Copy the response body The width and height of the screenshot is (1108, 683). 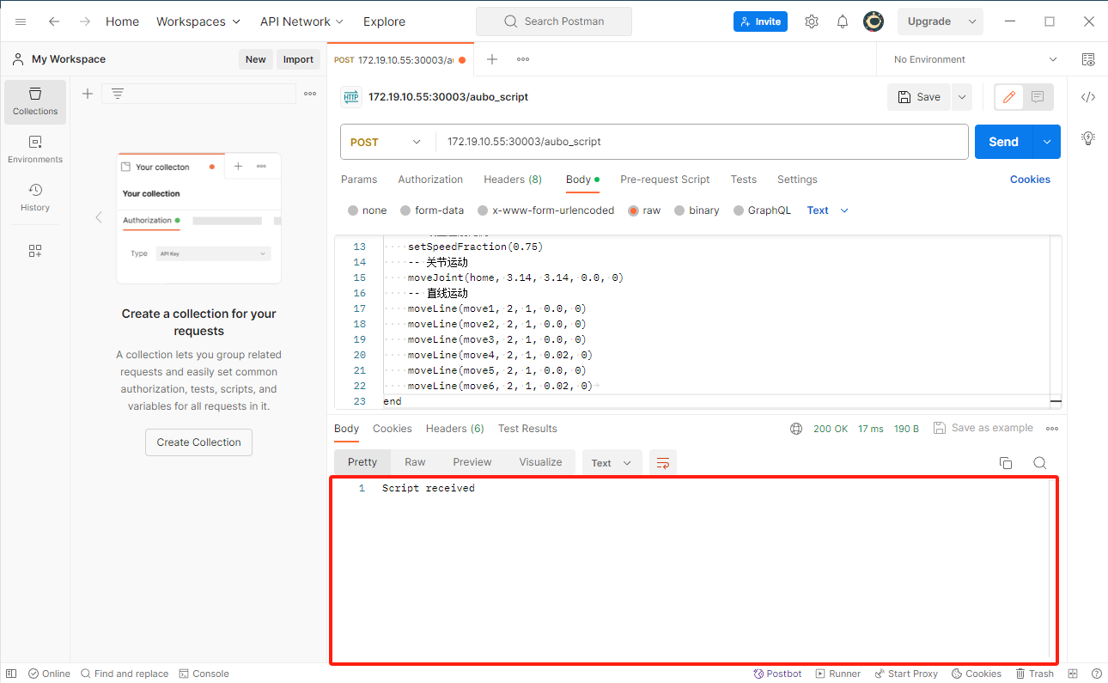(x=1006, y=463)
